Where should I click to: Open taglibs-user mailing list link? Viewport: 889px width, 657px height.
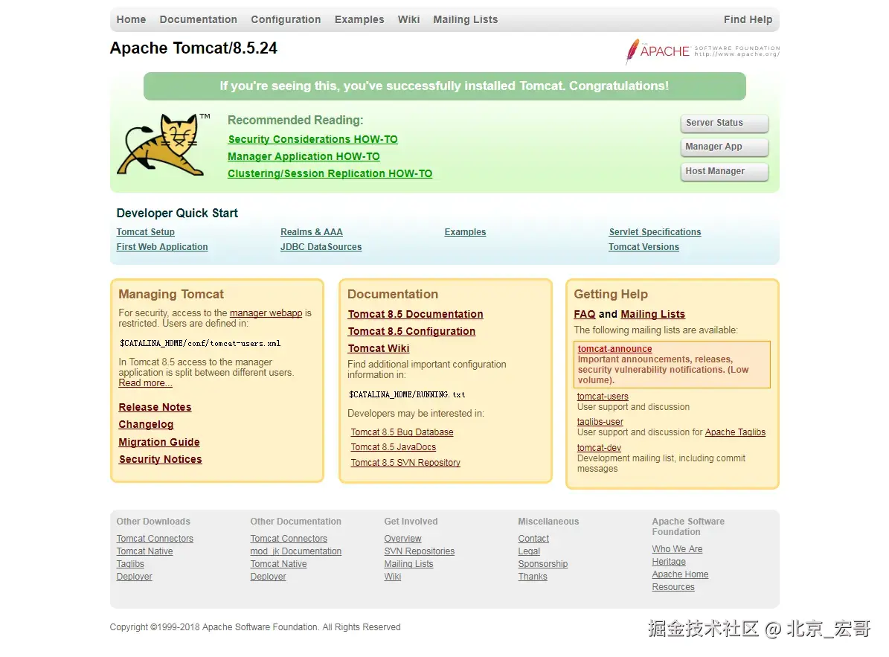pyautogui.click(x=600, y=422)
